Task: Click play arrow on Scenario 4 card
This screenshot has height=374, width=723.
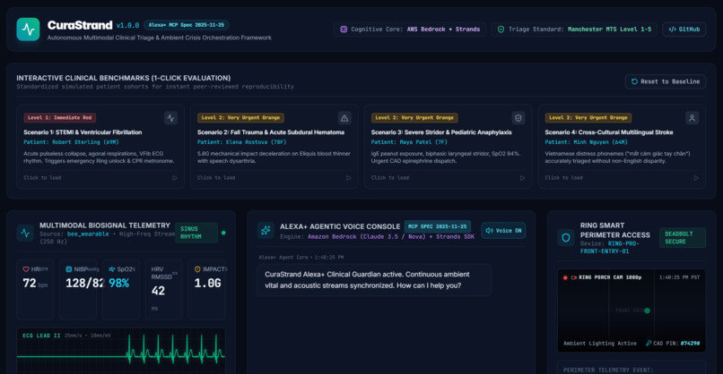Action: [696, 178]
